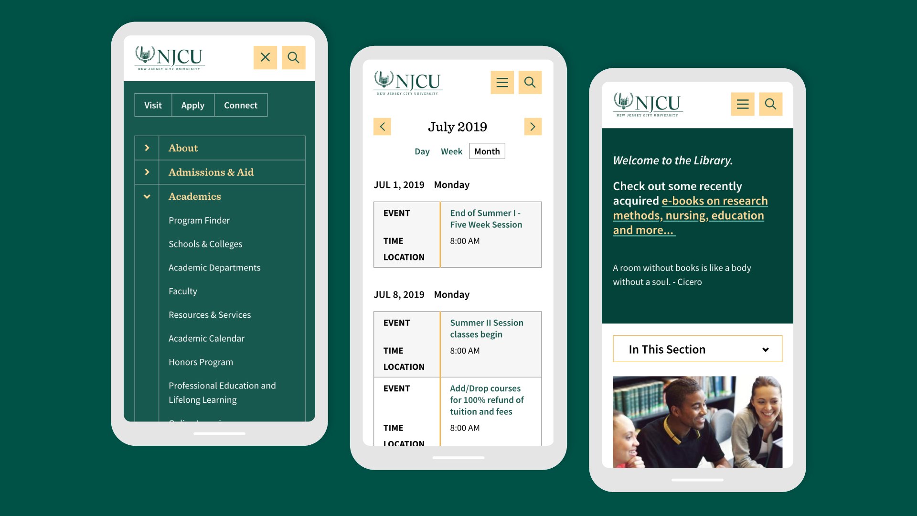
Task: Click the search icon on middle phone
Action: coord(531,82)
